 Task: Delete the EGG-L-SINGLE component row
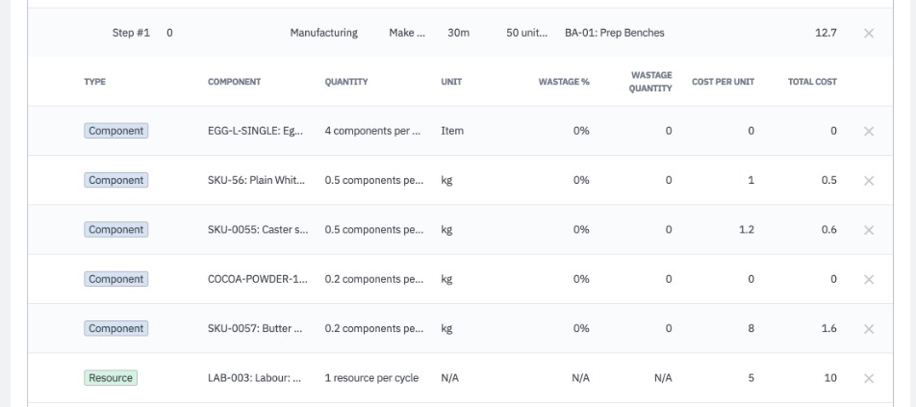(x=869, y=131)
